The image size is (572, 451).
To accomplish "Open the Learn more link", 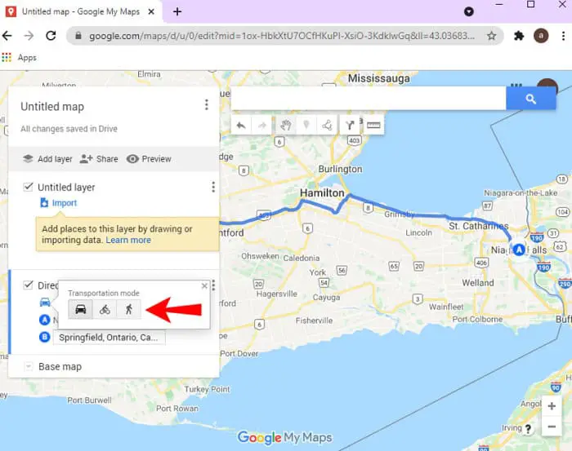I will click(128, 241).
